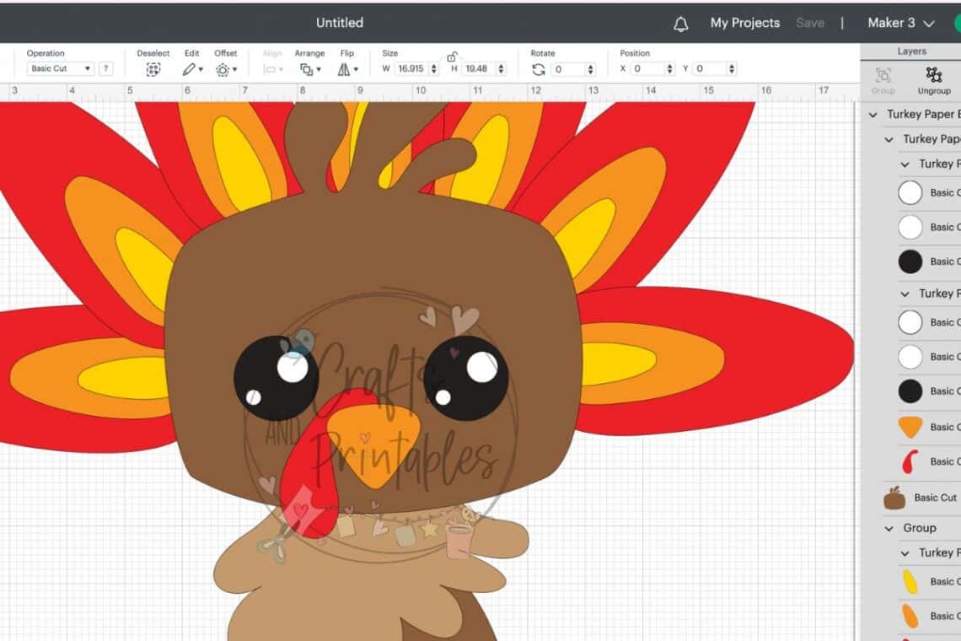Screen dimensions: 961x641
Task: Click the width W size field
Action: 411,68
